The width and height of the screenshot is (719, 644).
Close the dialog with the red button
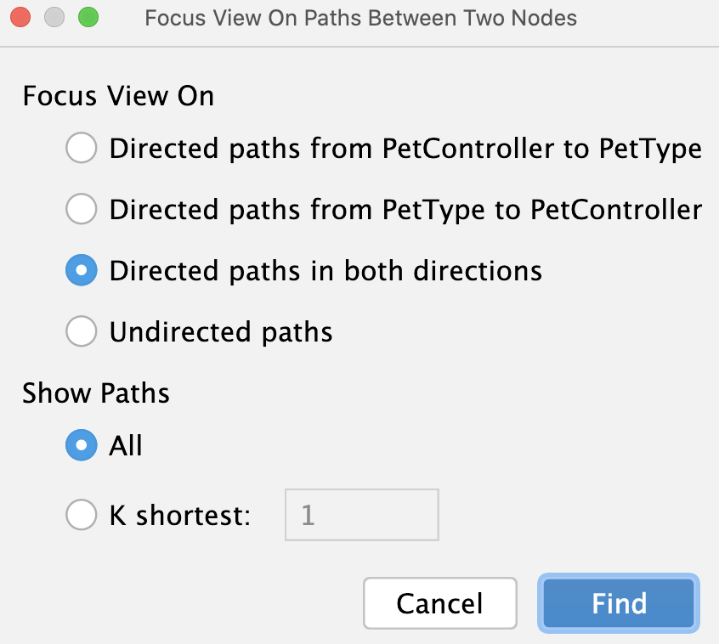click(x=20, y=17)
